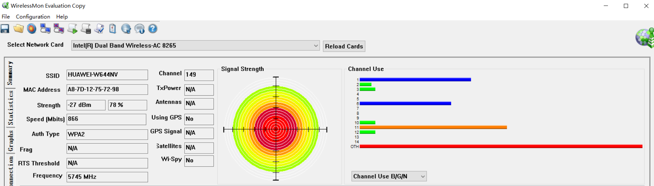Click the Speed field showing 866
Image resolution: width=654 pixels, height=186 pixels.
pyautogui.click(x=106, y=119)
